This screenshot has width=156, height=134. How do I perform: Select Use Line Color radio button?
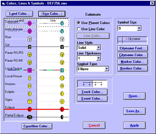point(79,29)
